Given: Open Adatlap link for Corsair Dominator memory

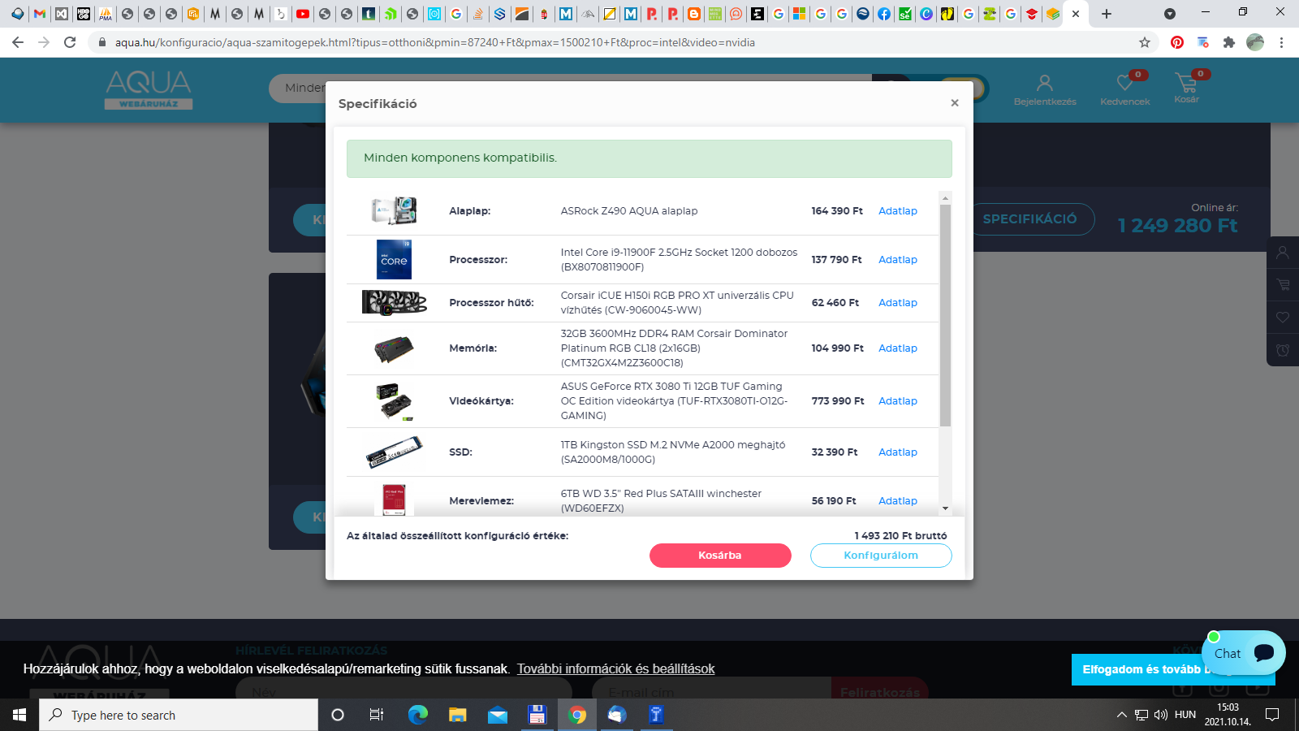Looking at the screenshot, I should [x=898, y=348].
